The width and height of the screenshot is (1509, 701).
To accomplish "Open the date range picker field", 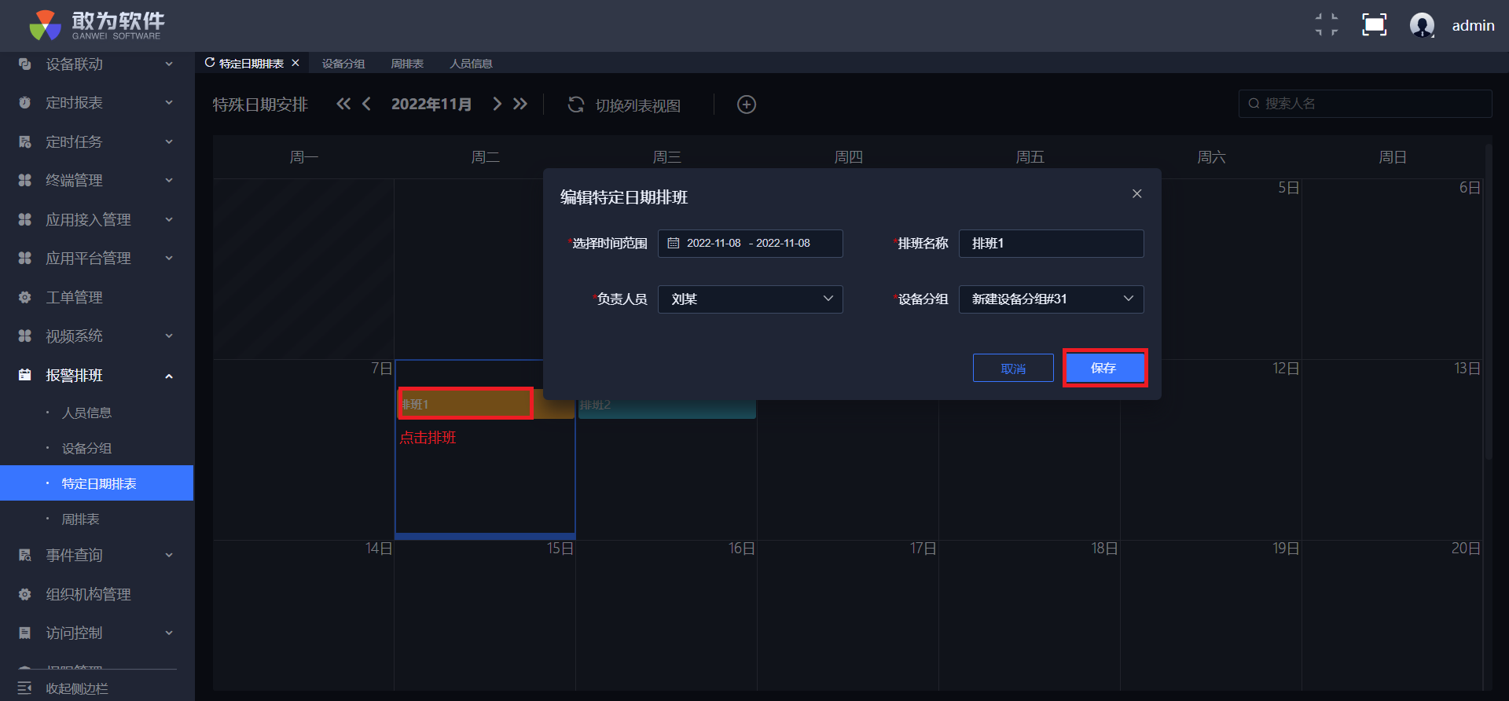I will click(x=750, y=244).
